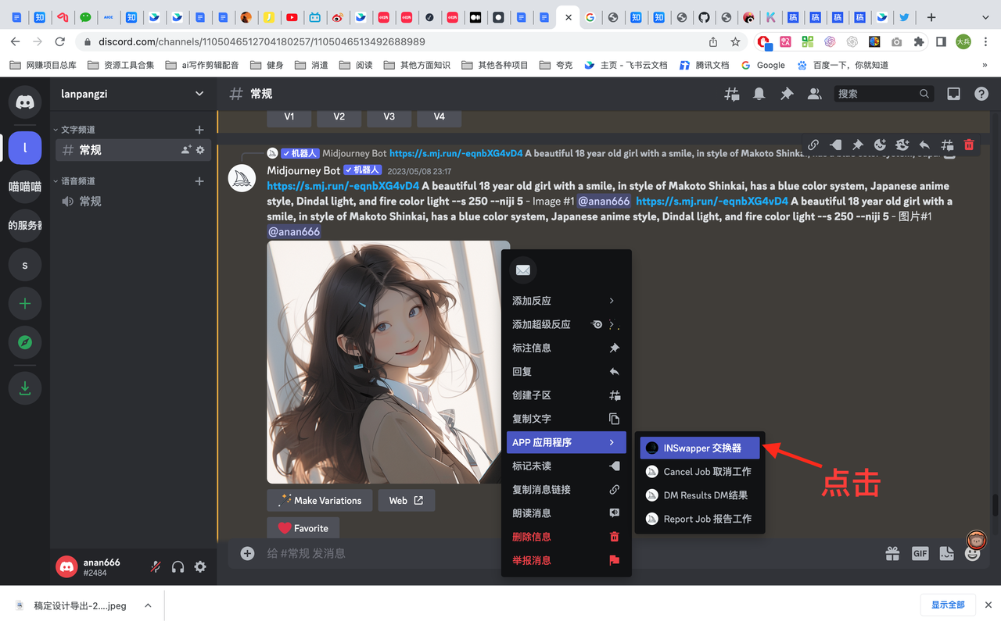Invite people icon on 常规 channel
Viewport: 1001px width, 625px height.
click(186, 150)
